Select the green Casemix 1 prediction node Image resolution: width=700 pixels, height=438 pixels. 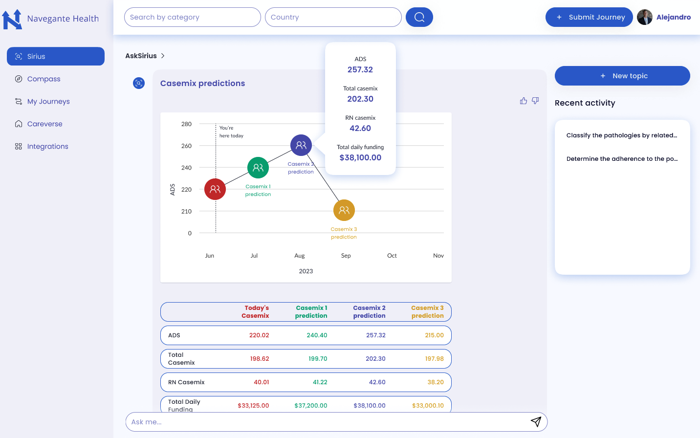[258, 168]
